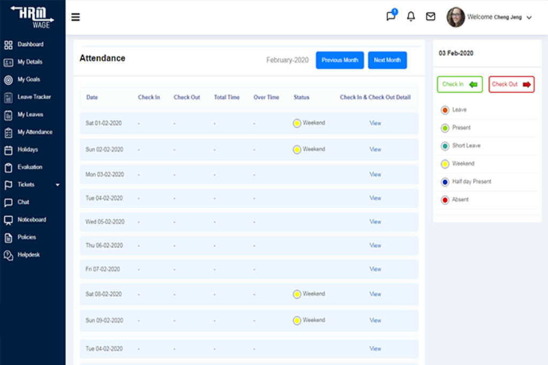Image resolution: width=548 pixels, height=365 pixels.
Task: Click the Status column header
Action: click(x=301, y=97)
